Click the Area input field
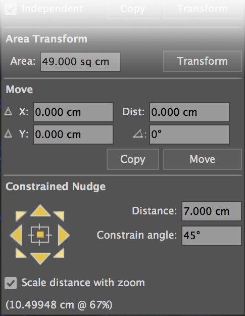Viewport: 245px width, 316px height. [x=80, y=62]
